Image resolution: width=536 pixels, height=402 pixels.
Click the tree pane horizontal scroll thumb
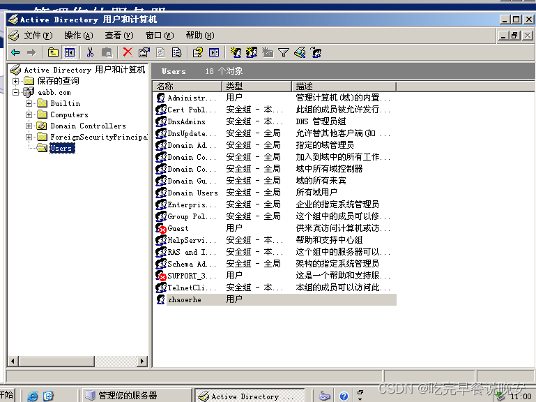[56, 361]
